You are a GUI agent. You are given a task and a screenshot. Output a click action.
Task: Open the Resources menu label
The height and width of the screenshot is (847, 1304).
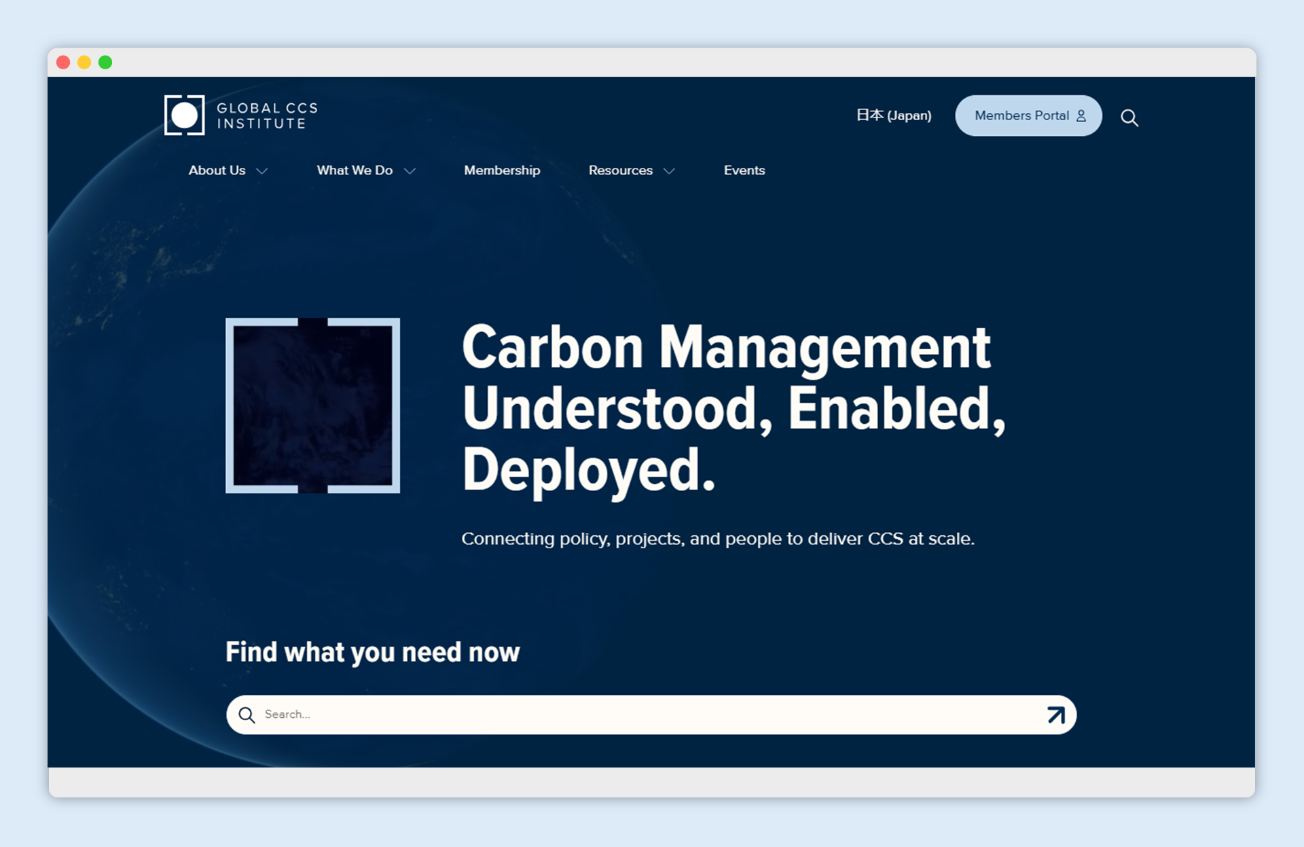click(x=620, y=170)
